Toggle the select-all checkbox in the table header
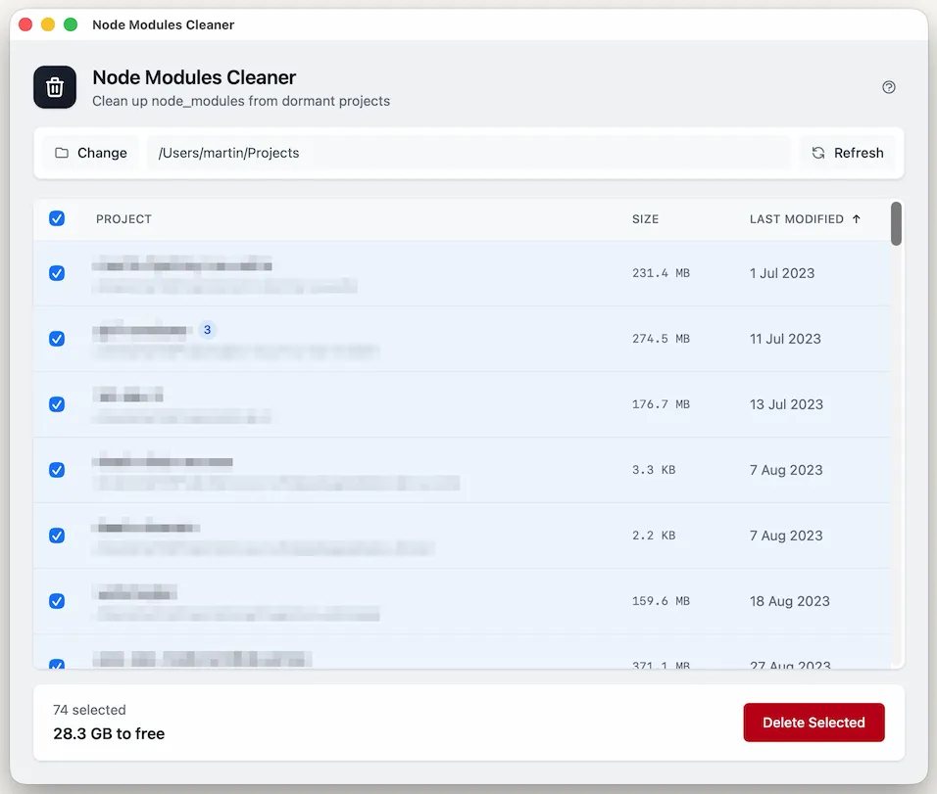The height and width of the screenshot is (794, 937). pyautogui.click(x=57, y=218)
